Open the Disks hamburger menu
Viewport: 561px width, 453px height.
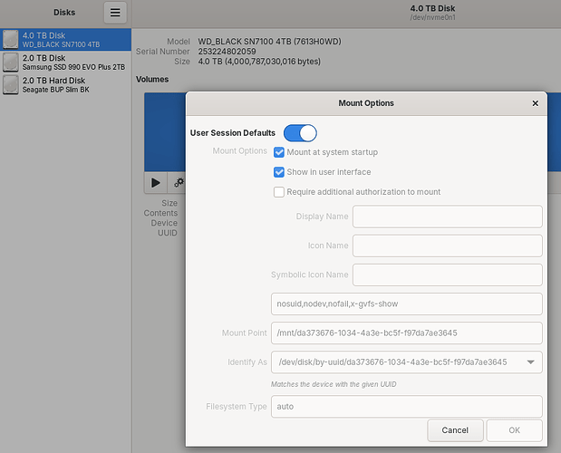115,13
